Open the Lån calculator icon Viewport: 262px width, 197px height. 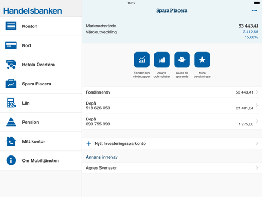click(11, 103)
